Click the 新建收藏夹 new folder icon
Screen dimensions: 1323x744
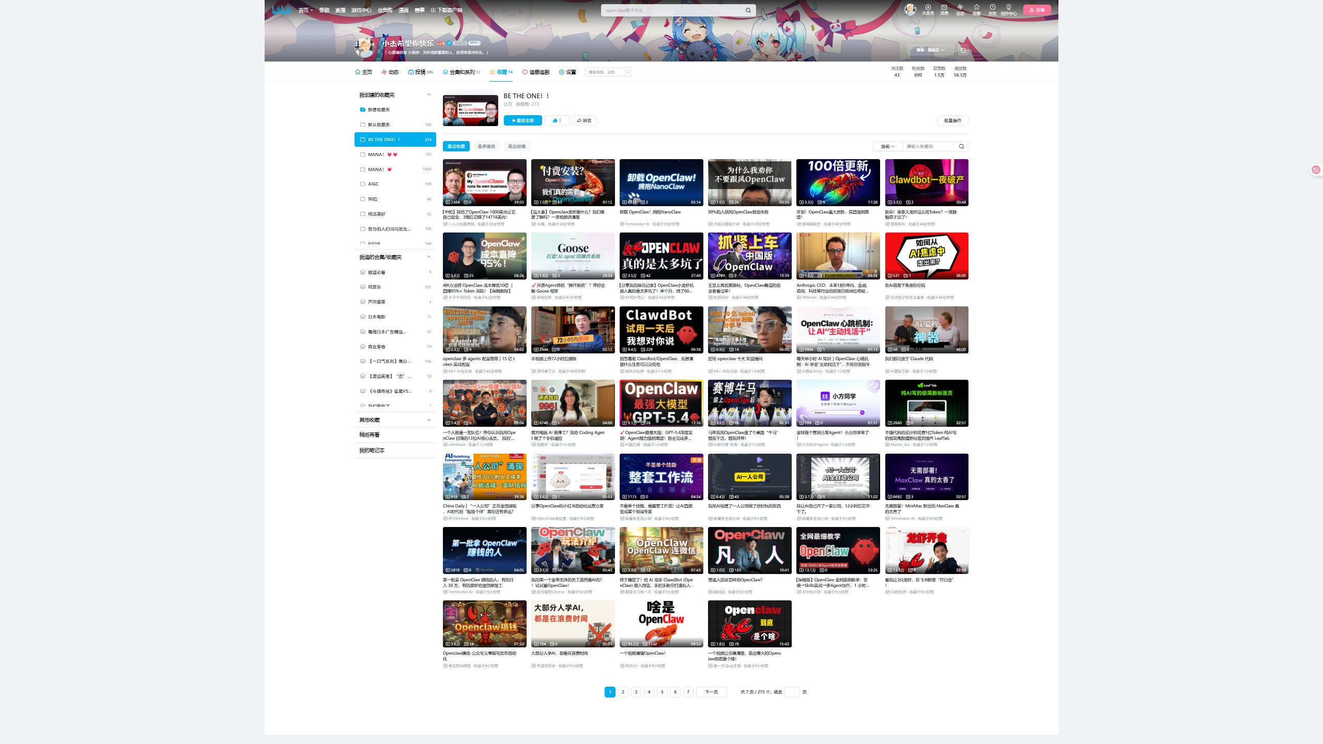363,110
